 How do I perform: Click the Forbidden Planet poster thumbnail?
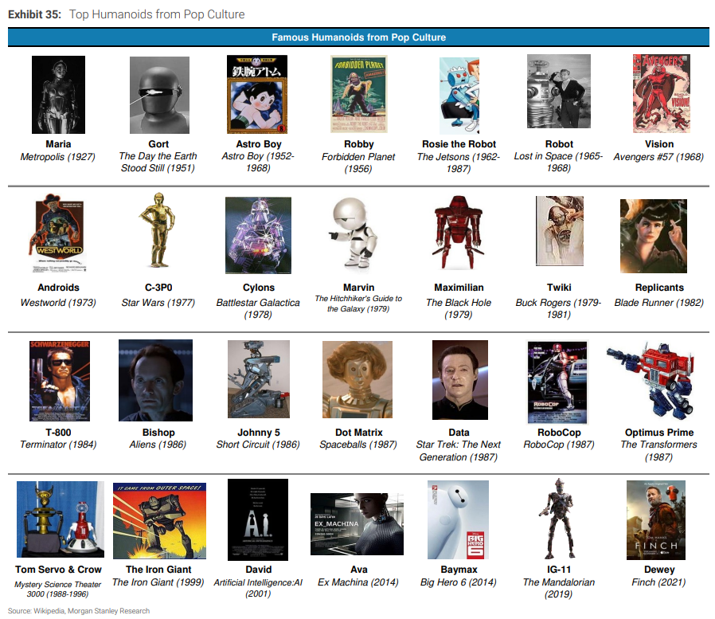click(359, 95)
